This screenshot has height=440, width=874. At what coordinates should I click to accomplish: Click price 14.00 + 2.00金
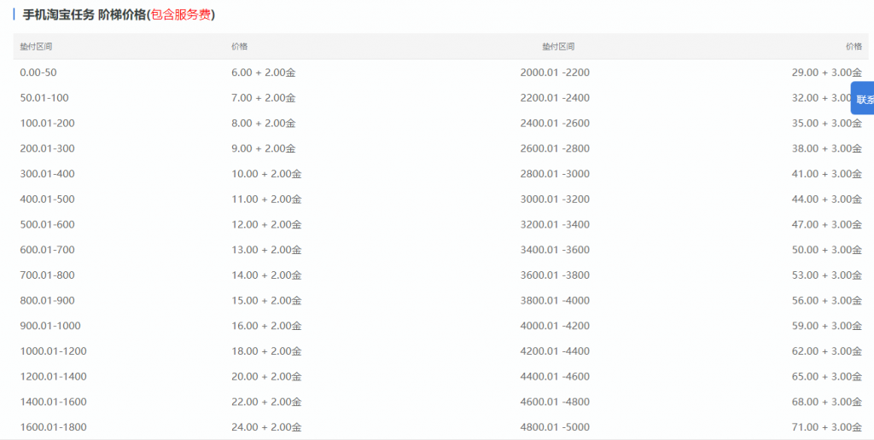(266, 275)
